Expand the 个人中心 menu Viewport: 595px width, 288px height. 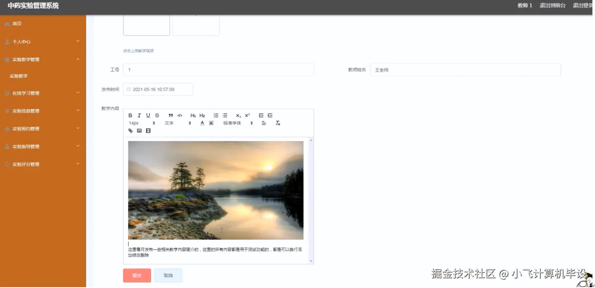(x=43, y=42)
